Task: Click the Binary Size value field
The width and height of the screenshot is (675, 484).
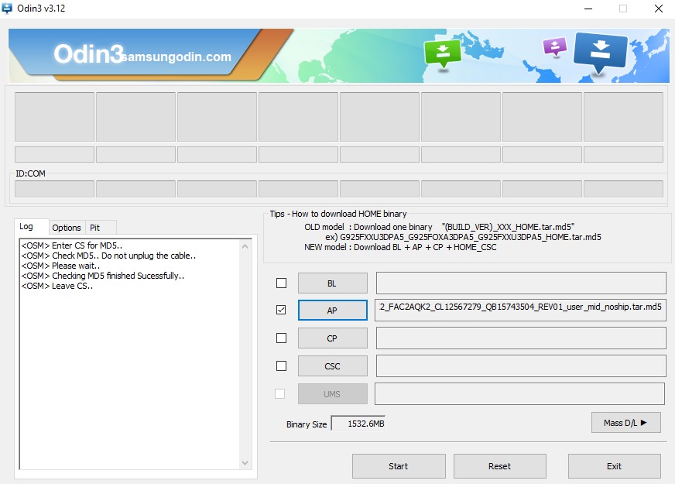Action: 358,424
